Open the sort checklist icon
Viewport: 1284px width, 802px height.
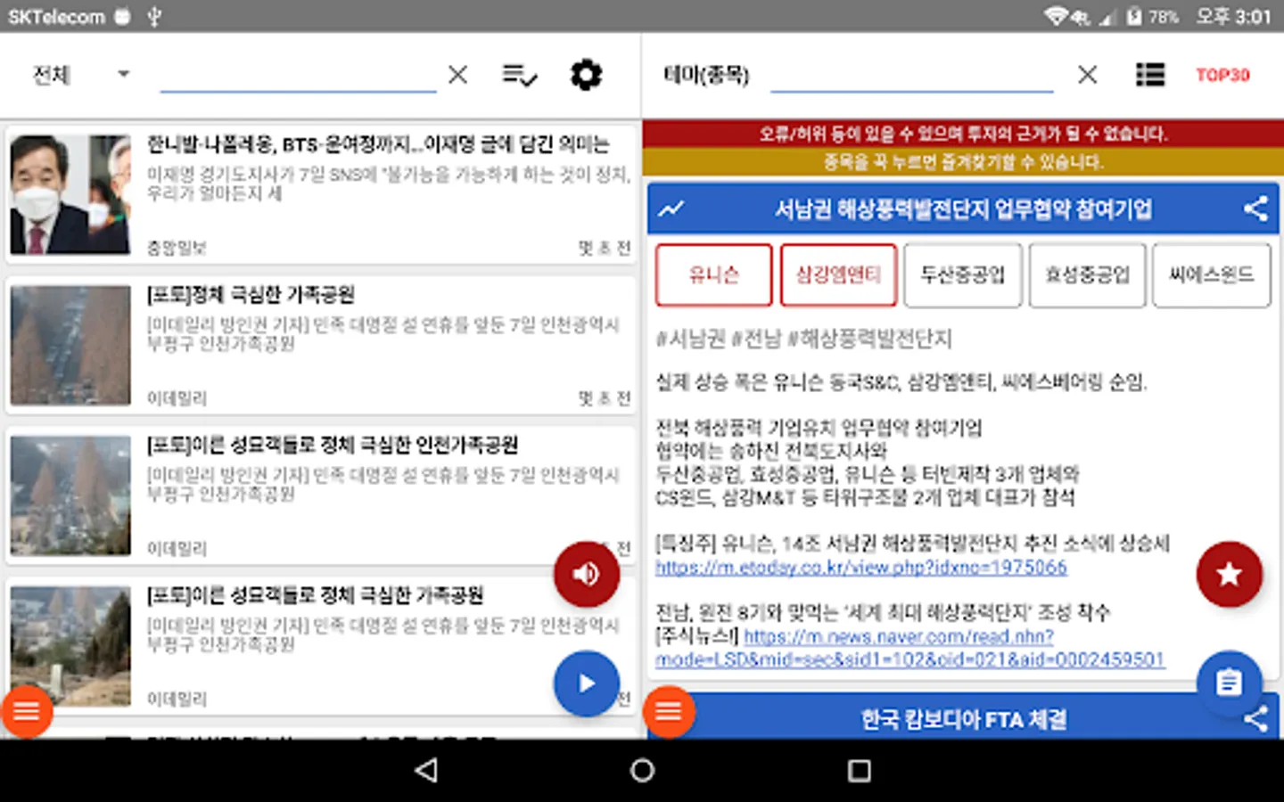[520, 75]
